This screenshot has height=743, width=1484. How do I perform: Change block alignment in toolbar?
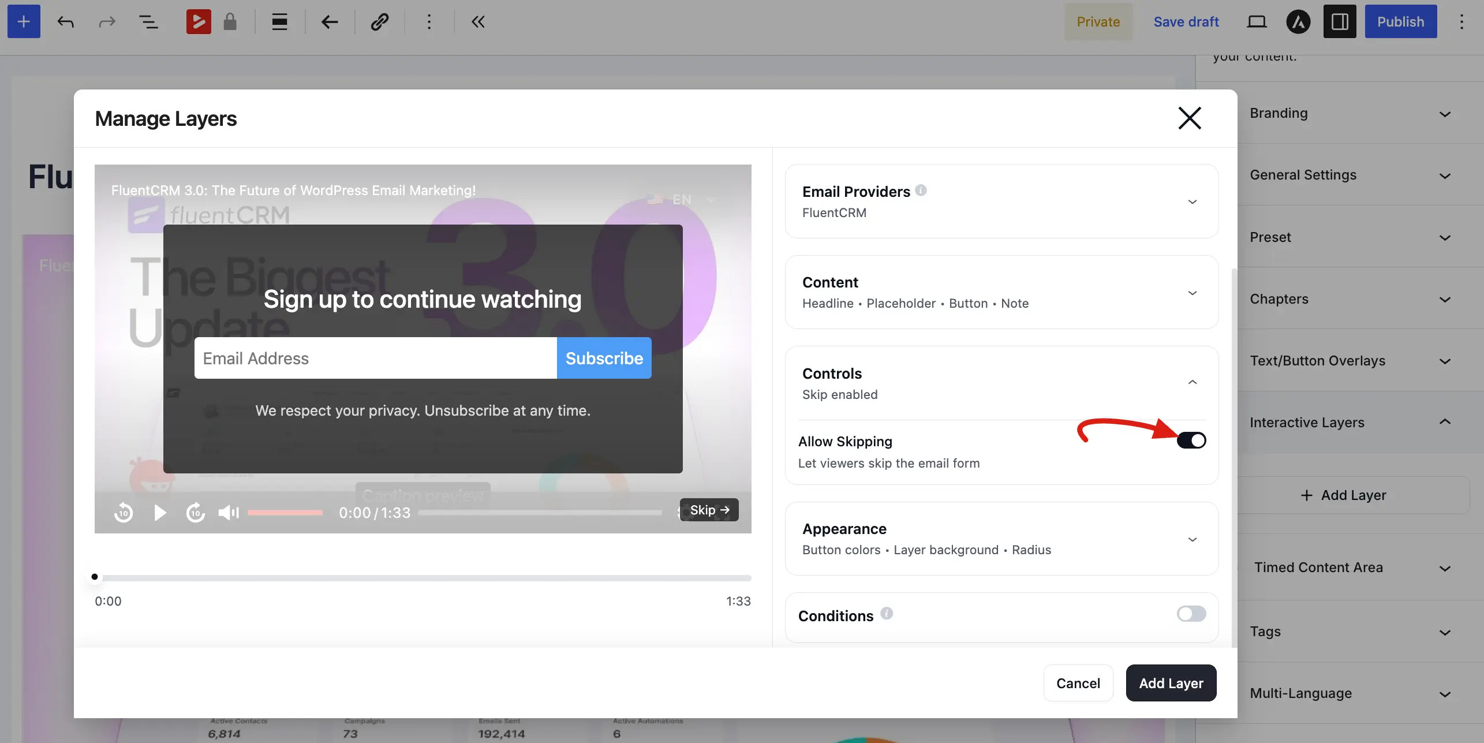click(x=280, y=22)
